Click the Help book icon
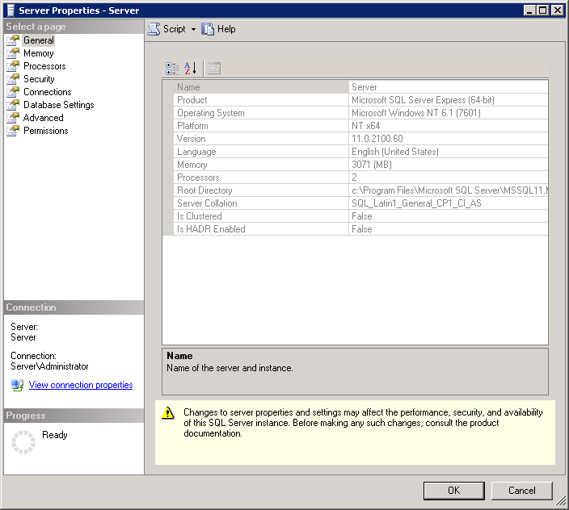The image size is (569, 510). [x=208, y=29]
